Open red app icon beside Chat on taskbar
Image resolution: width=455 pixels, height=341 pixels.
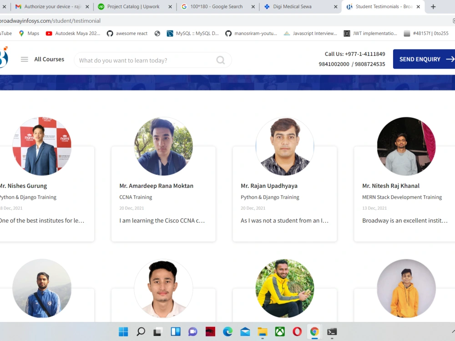[210, 331]
